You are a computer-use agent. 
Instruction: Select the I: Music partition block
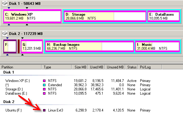tap(157, 46)
